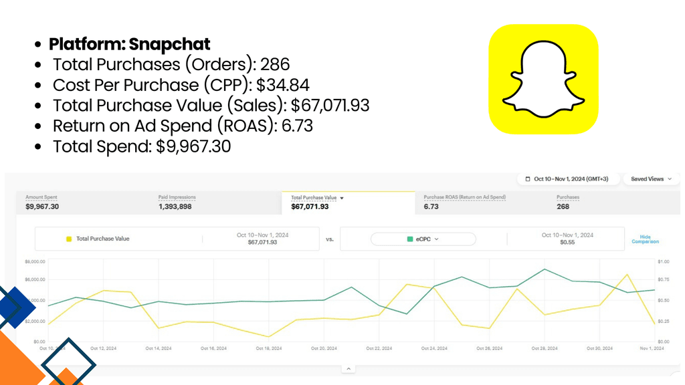Open the eCPC comparison metric dropdown
The height and width of the screenshot is (385, 685).
click(x=423, y=239)
